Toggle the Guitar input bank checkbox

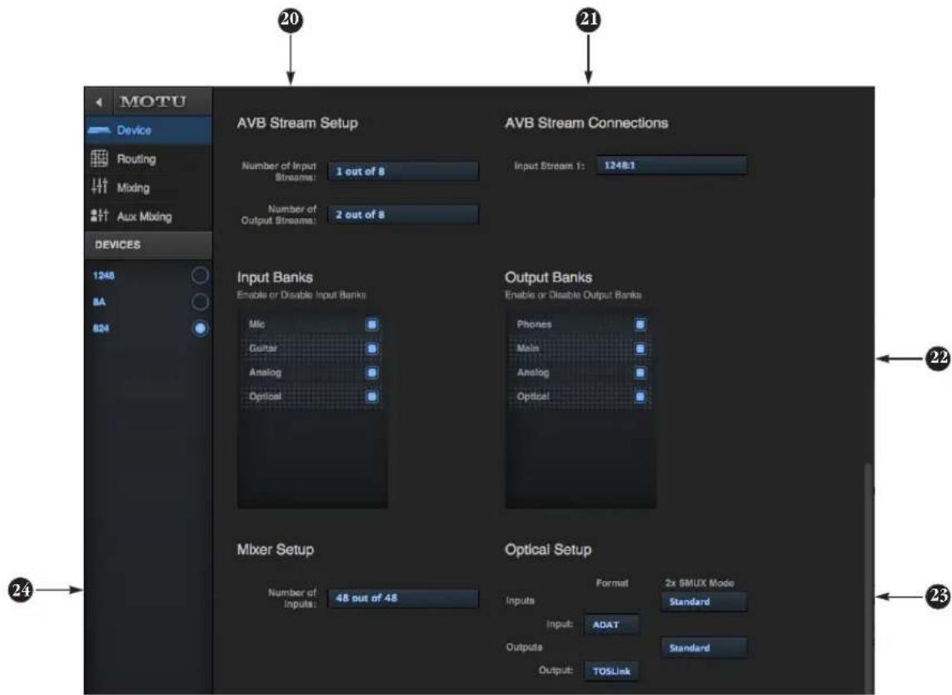click(x=372, y=348)
